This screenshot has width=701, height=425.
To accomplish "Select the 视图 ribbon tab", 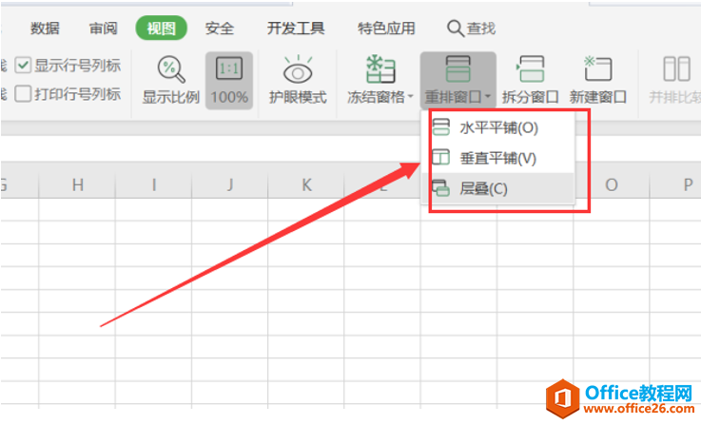I will (x=162, y=29).
